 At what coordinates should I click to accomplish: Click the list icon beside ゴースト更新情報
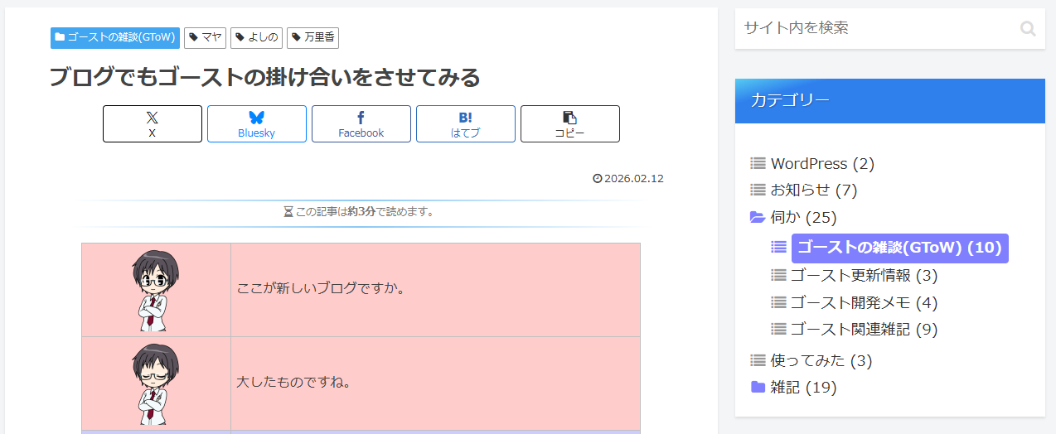[778, 275]
